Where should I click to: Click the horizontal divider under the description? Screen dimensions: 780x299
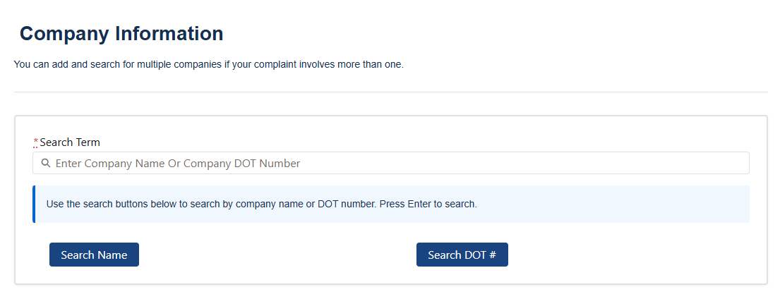390,92
